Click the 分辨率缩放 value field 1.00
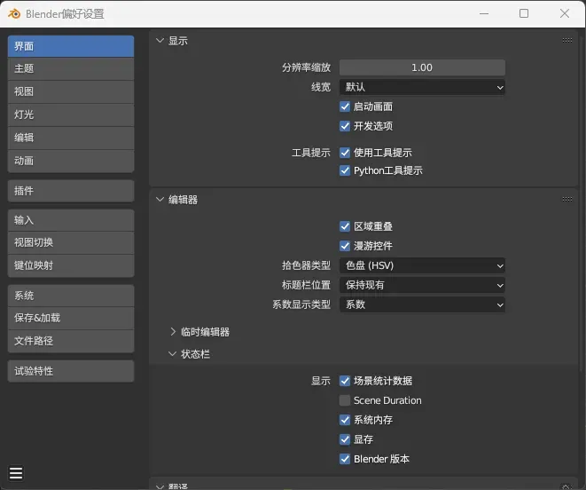This screenshot has height=490, width=586. click(x=422, y=67)
